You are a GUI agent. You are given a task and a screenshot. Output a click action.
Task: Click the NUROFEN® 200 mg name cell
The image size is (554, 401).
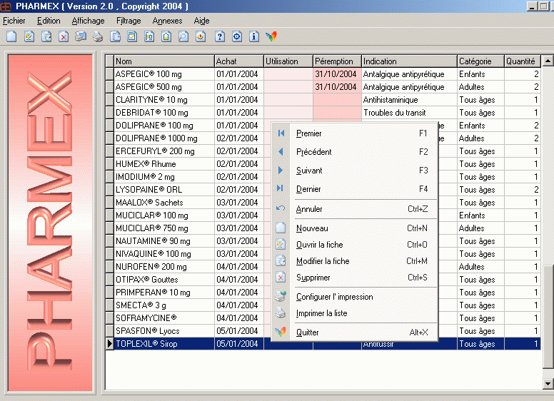pos(164,267)
